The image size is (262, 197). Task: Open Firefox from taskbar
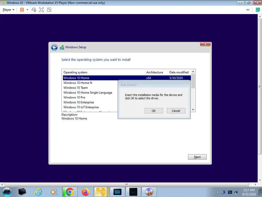[85, 192]
